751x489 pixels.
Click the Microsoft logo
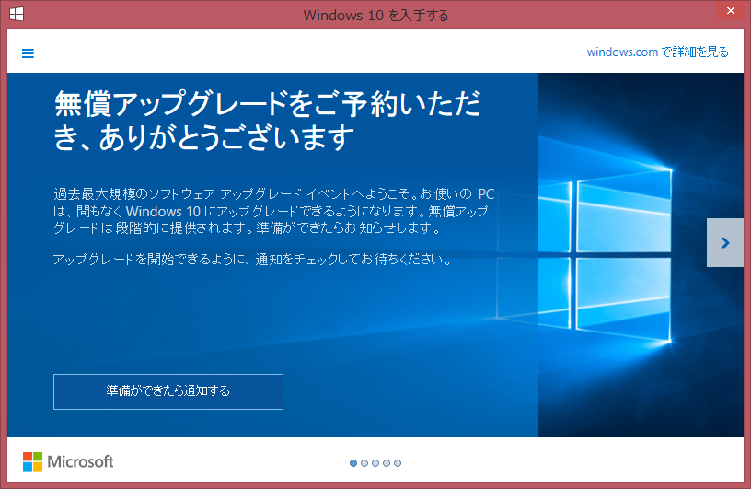(68, 461)
